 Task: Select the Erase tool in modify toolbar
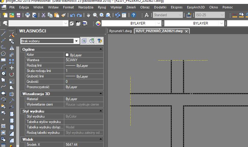(x=11, y=35)
